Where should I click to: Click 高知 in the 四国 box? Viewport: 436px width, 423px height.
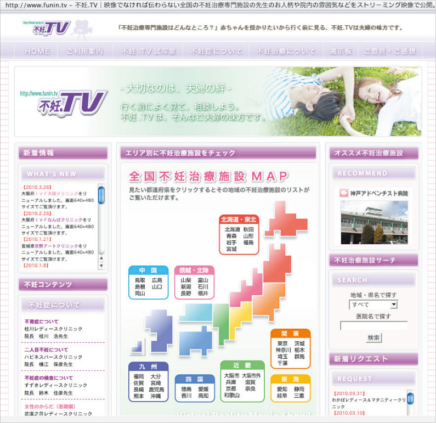point(203,396)
